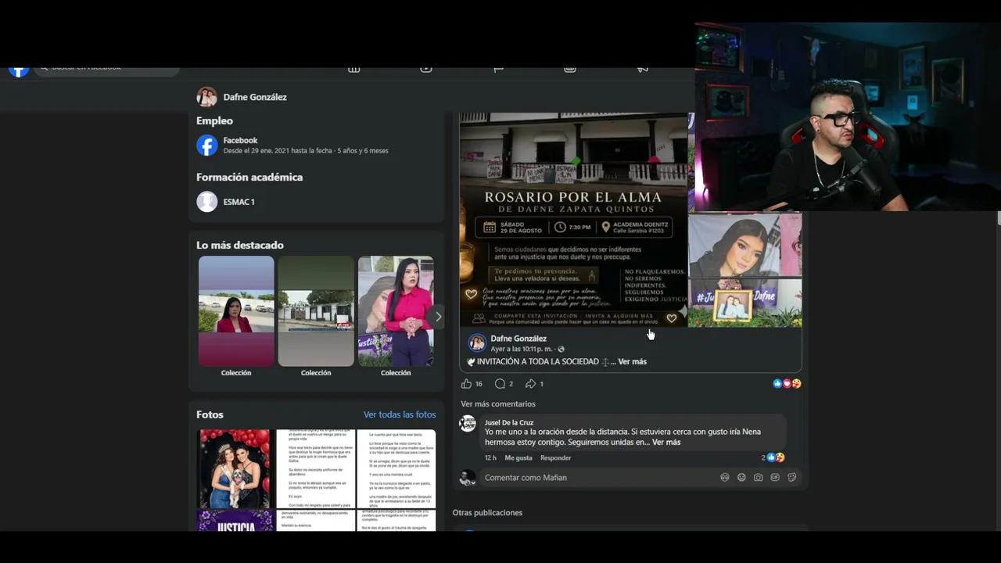Open the Facebook employer link
1001x563 pixels.
[x=240, y=141]
